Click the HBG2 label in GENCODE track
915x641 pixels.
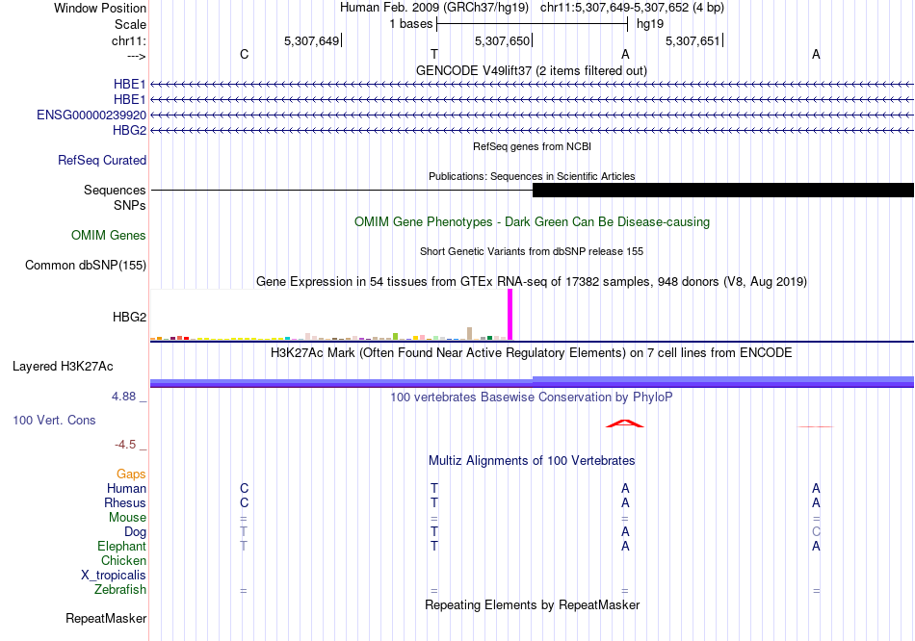tap(130, 130)
